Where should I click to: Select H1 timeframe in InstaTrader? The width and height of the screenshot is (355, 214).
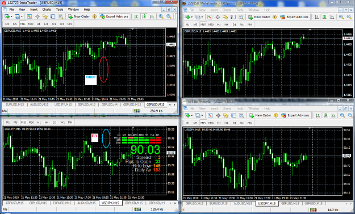pyautogui.click(x=39, y=24)
